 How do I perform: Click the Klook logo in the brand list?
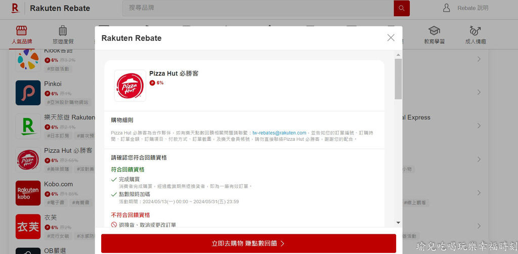pyautogui.click(x=28, y=60)
